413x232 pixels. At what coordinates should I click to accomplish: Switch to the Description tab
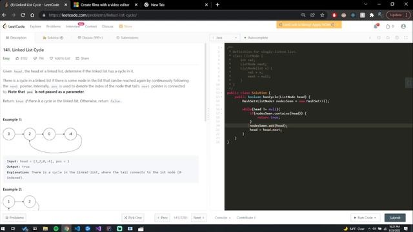click(x=16, y=37)
